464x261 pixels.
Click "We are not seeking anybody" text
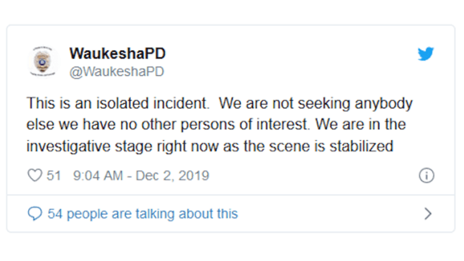[x=316, y=103]
